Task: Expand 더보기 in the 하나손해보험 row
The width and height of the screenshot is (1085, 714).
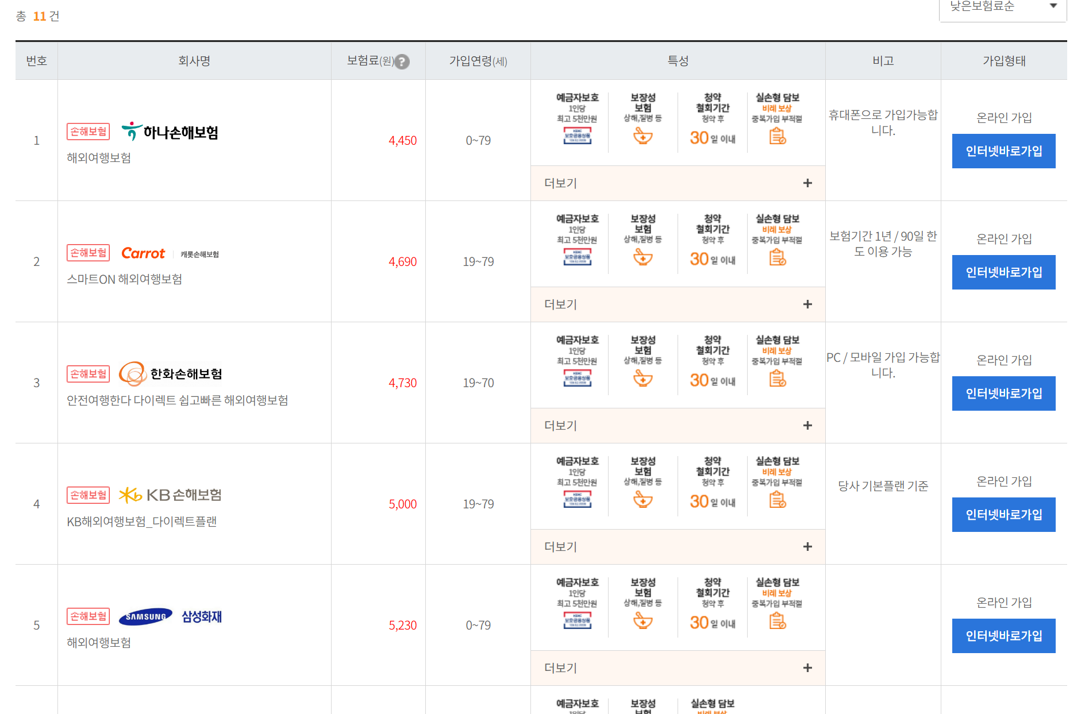Action: pos(678,183)
